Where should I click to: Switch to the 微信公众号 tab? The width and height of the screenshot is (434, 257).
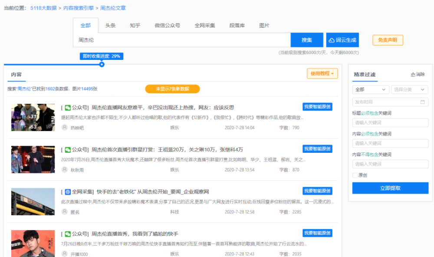pos(167,26)
